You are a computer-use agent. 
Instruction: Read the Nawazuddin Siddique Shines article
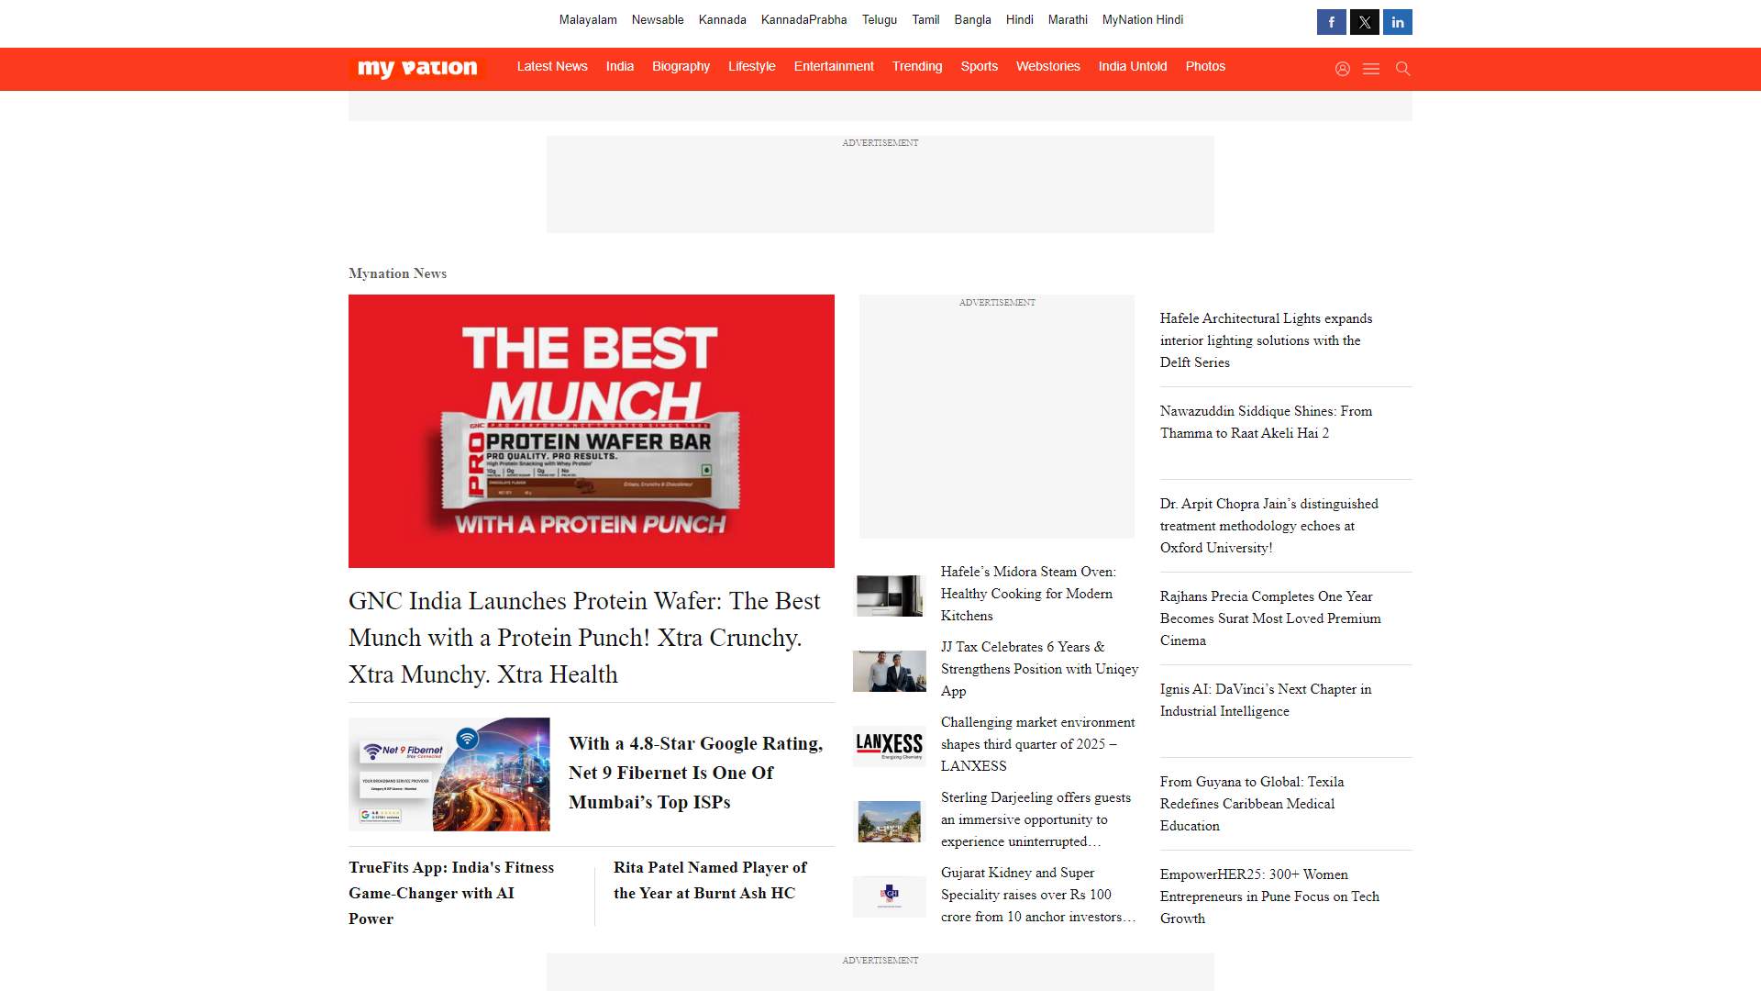[x=1266, y=422]
